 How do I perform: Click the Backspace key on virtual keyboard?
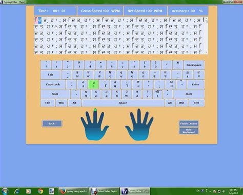(194, 65)
